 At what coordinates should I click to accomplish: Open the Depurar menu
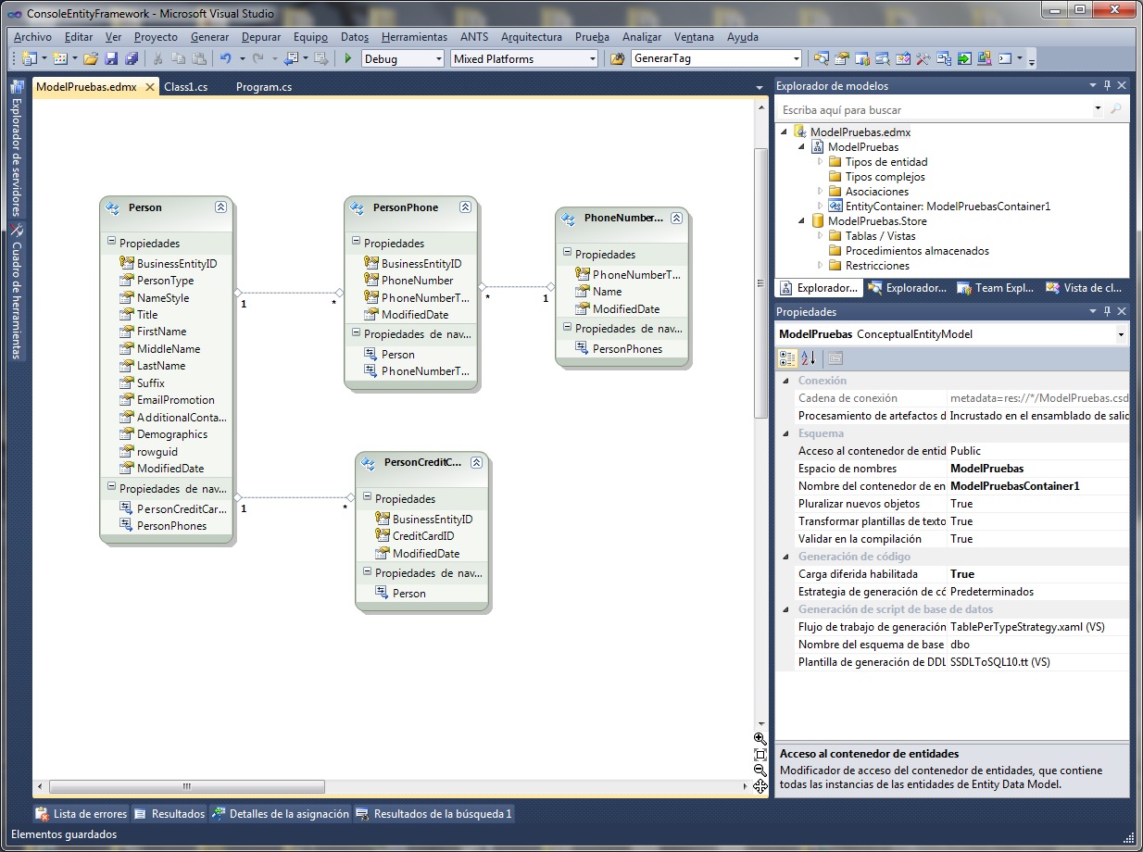261,37
